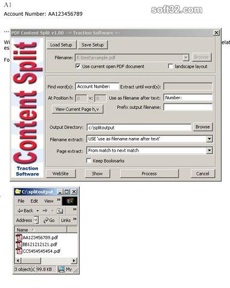230x288 pixels.
Task: Click the Load Setup button
Action: coord(62,45)
